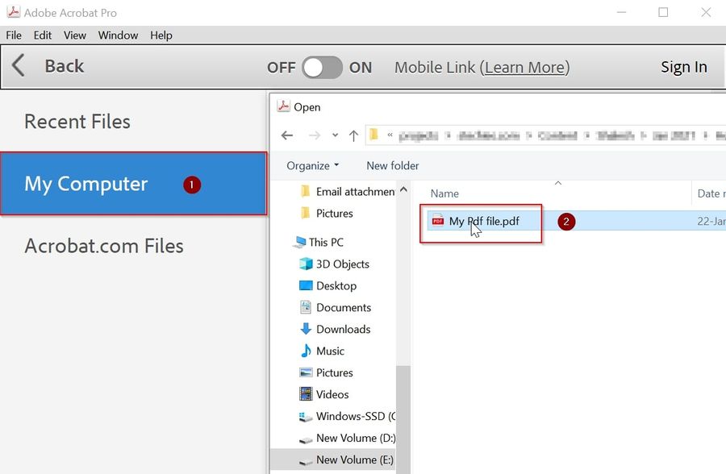This screenshot has height=474, width=726.
Task: Click the Pictures library icon under This PC
Action: coord(306,372)
